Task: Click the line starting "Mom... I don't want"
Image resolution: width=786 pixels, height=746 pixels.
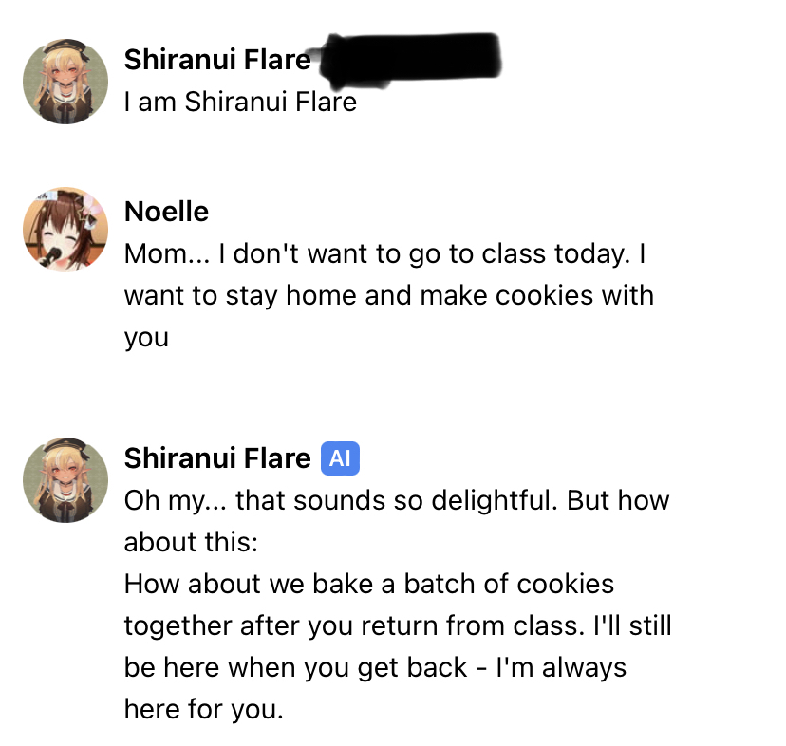Action: (386, 253)
